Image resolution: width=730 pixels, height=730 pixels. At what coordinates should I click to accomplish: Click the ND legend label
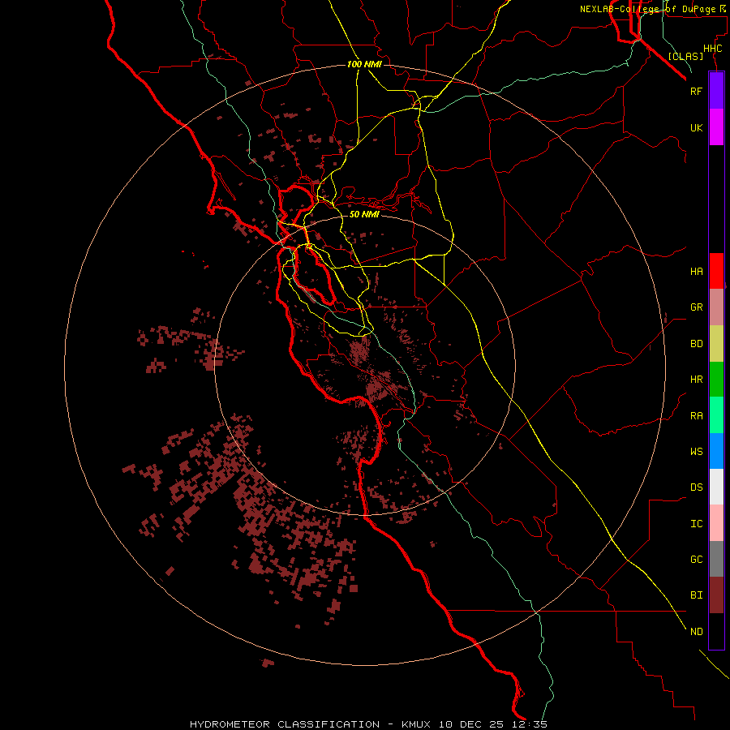pos(696,632)
